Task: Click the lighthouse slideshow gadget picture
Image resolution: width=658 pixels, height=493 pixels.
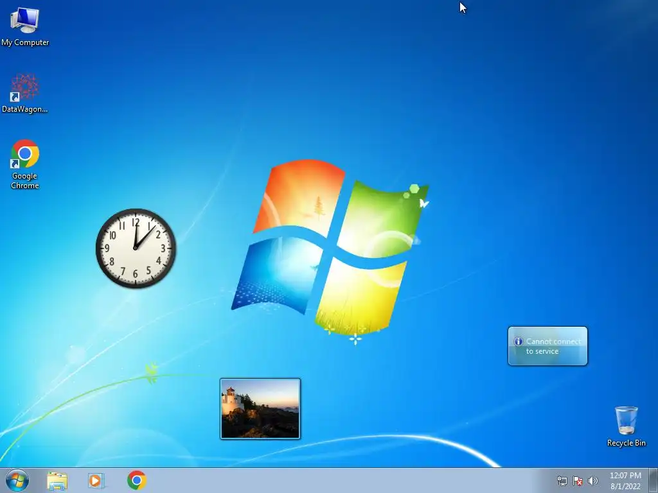Action: [x=260, y=409]
